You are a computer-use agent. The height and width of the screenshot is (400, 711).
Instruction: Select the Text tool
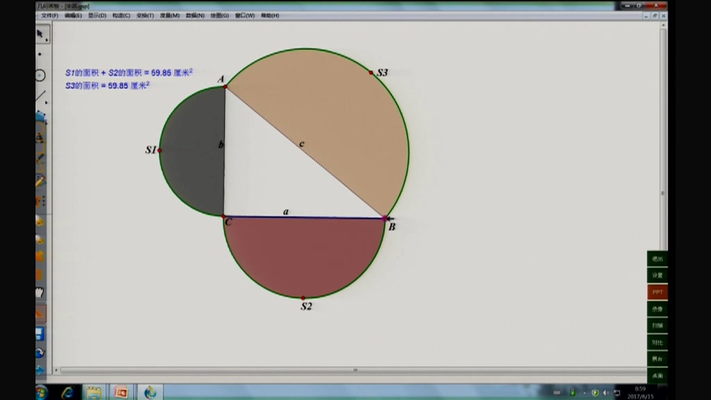[x=40, y=138]
